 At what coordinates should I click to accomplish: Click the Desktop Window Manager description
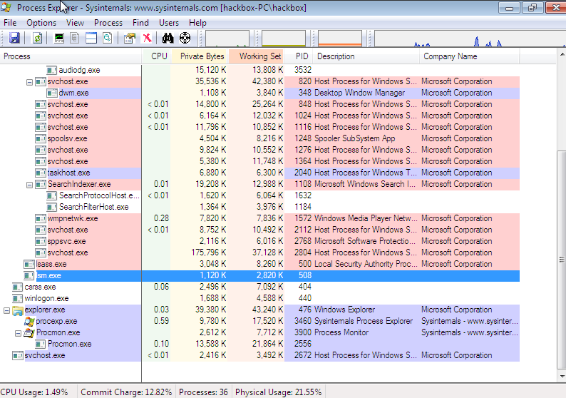pyautogui.click(x=359, y=93)
